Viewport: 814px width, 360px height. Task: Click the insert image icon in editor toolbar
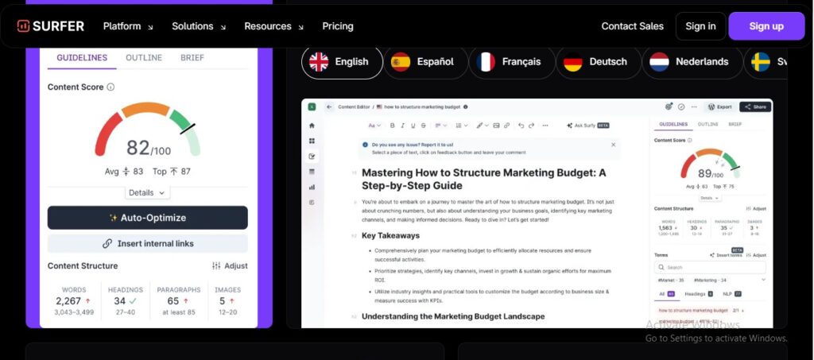pyautogui.click(x=496, y=126)
